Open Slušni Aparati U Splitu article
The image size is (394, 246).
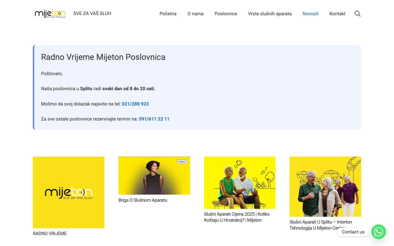pyautogui.click(x=321, y=225)
